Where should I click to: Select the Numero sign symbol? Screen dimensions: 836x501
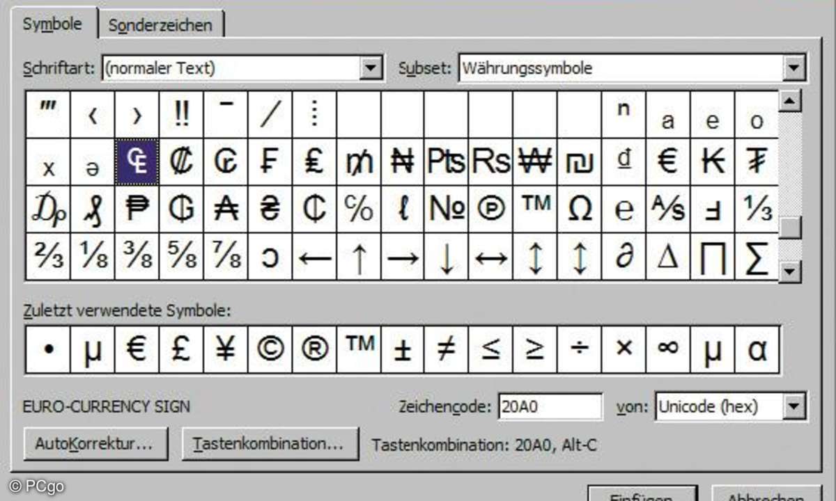click(447, 209)
